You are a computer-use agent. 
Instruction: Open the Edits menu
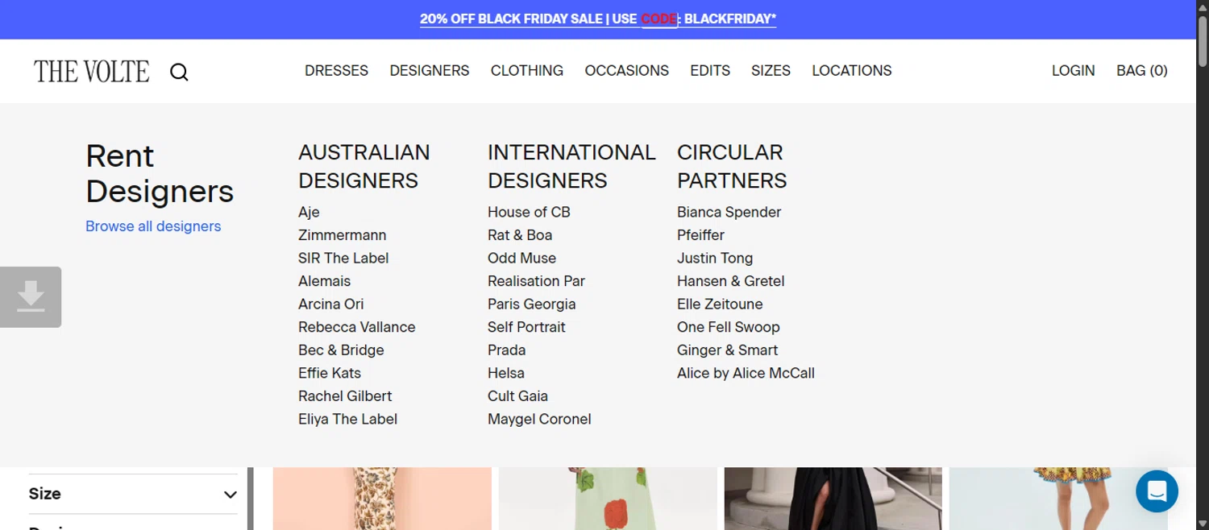click(x=710, y=71)
